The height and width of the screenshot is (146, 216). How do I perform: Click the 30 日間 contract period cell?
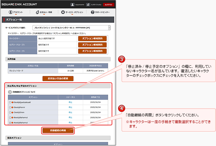coord(70,71)
